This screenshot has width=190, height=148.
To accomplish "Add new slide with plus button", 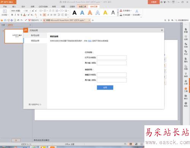I will tap(16, 140).
